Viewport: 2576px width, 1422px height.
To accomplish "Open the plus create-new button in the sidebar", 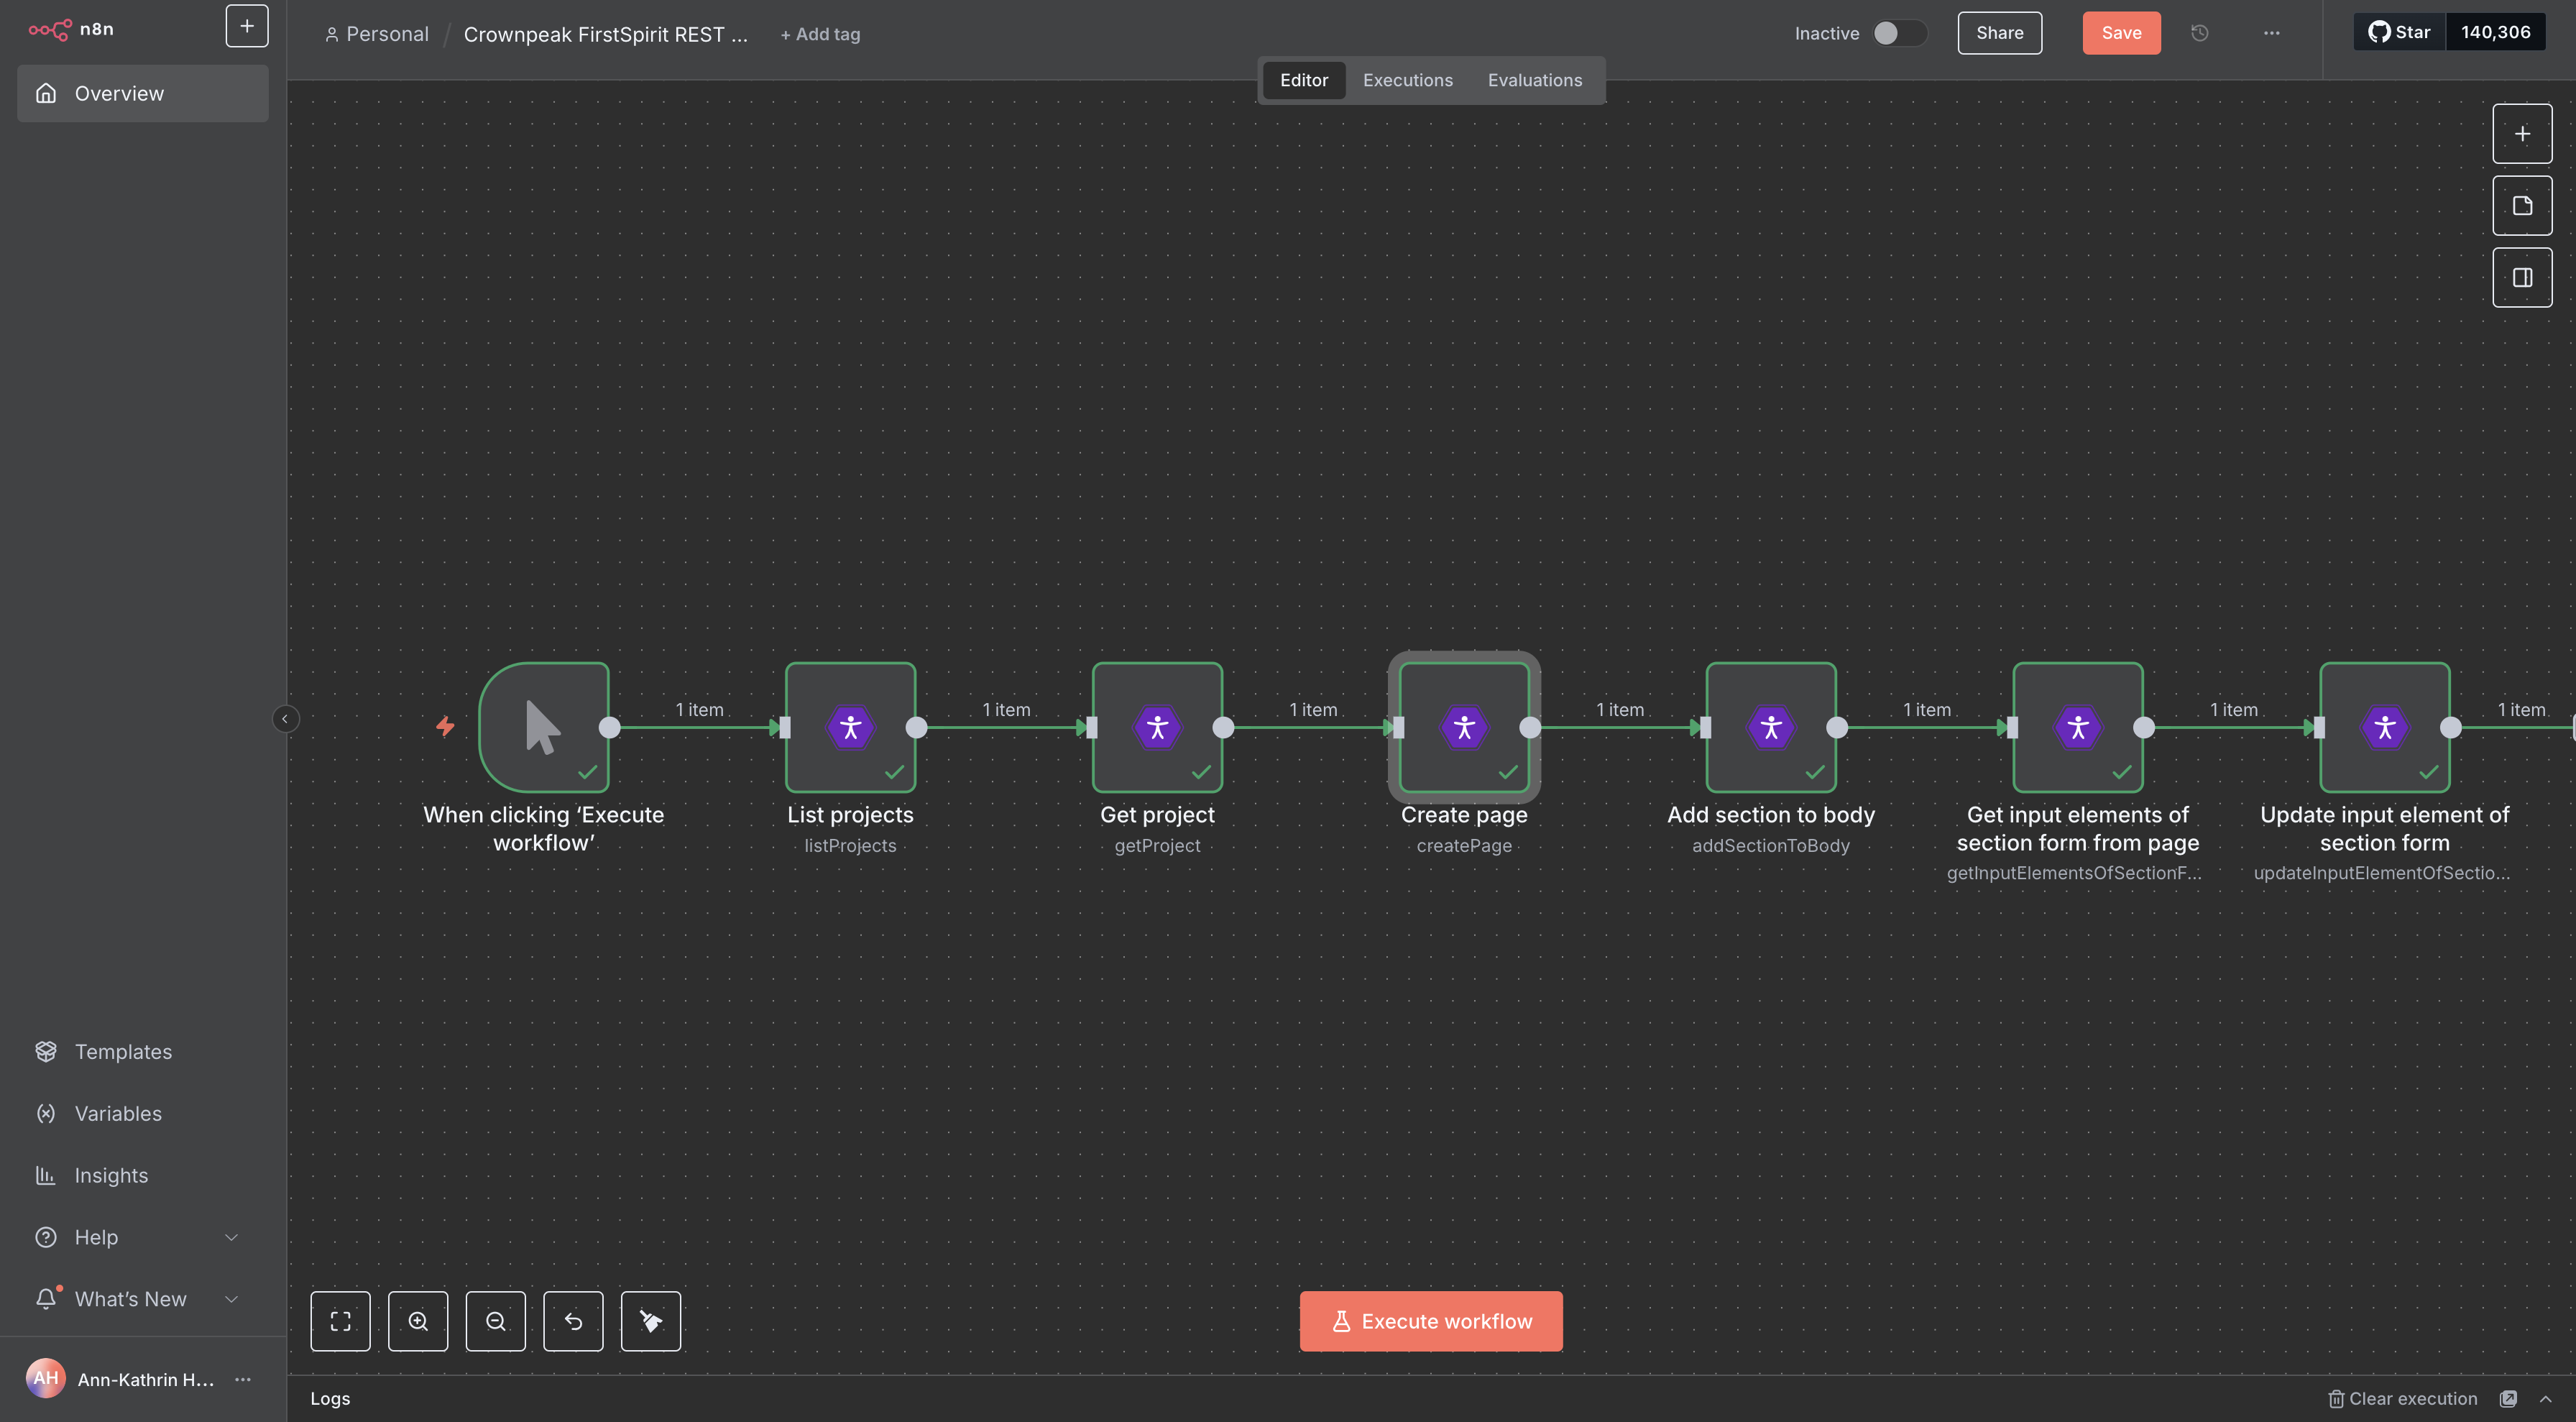I will (246, 26).
